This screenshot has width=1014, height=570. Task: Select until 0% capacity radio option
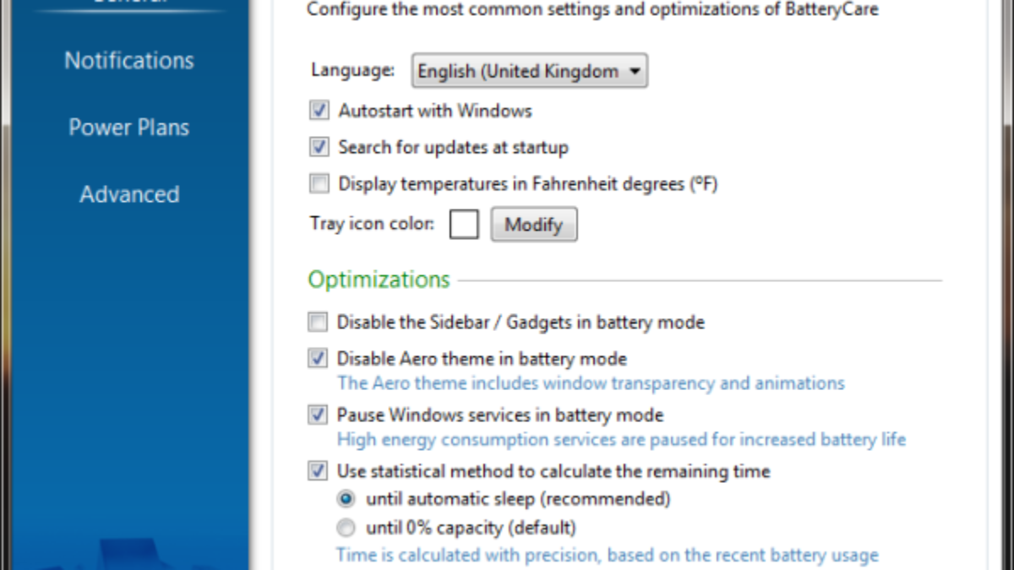346,529
